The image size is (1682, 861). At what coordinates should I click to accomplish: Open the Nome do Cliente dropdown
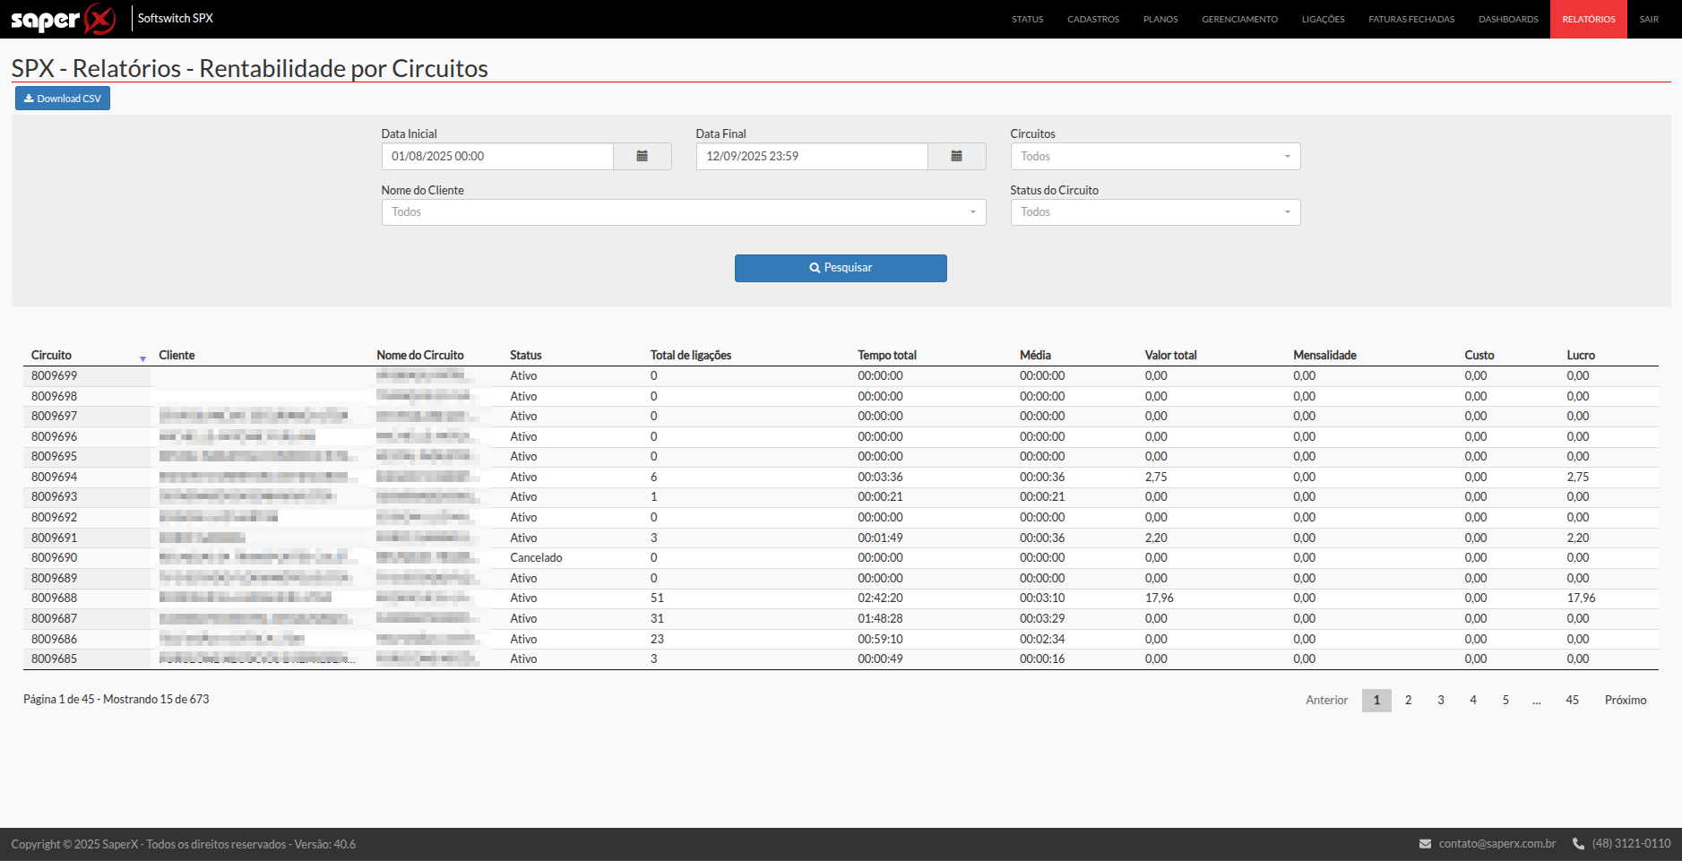[684, 212]
